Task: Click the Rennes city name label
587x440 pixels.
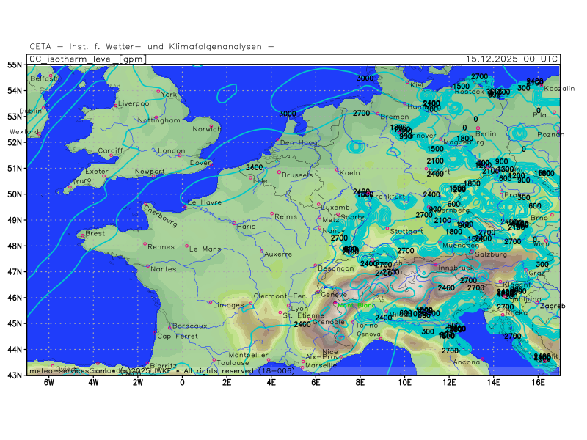Action: (161, 247)
